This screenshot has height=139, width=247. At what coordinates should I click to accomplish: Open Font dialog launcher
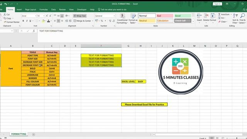(51, 26)
